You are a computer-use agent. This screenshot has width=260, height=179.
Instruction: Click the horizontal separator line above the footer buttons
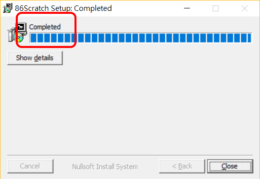[130, 155]
